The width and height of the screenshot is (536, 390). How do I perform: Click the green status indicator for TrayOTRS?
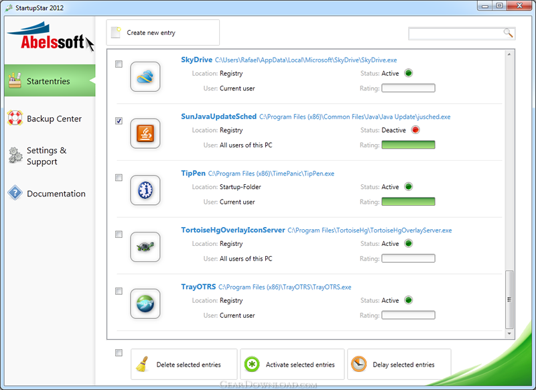[x=409, y=300]
